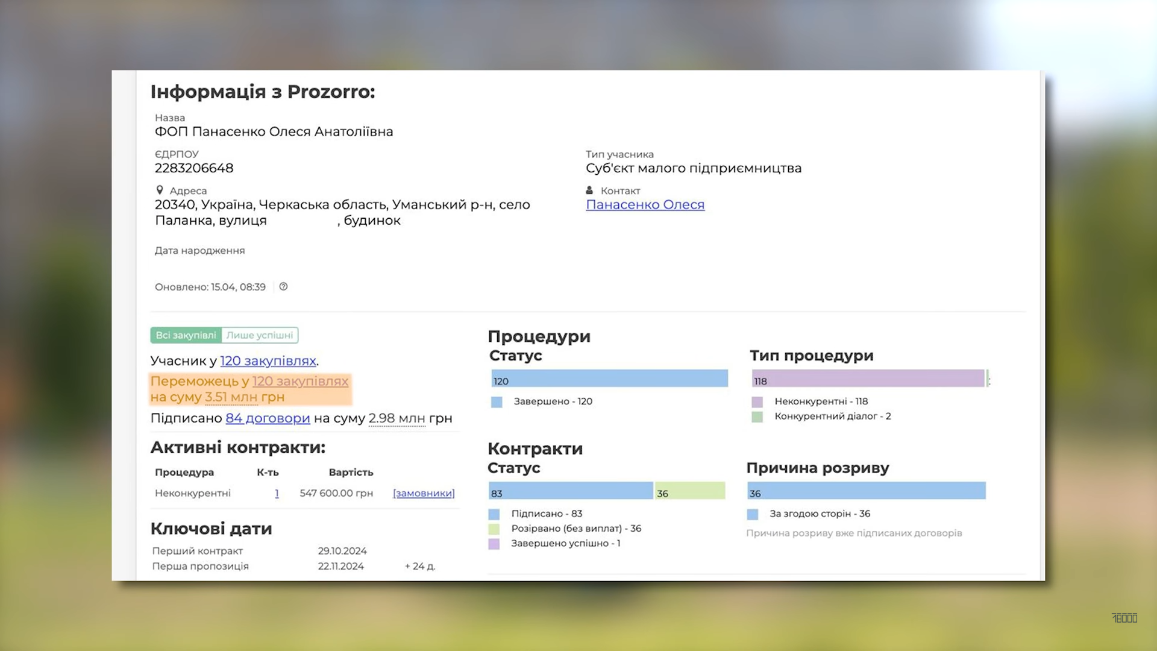The height and width of the screenshot is (651, 1157).
Task: Click the Розірвано (без виплат) legend square
Action: click(494, 529)
